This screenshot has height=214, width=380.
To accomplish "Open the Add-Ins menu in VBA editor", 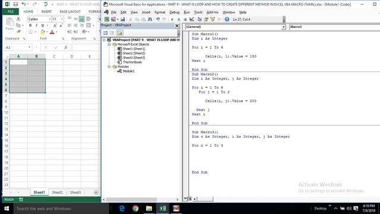I will click(213, 12).
